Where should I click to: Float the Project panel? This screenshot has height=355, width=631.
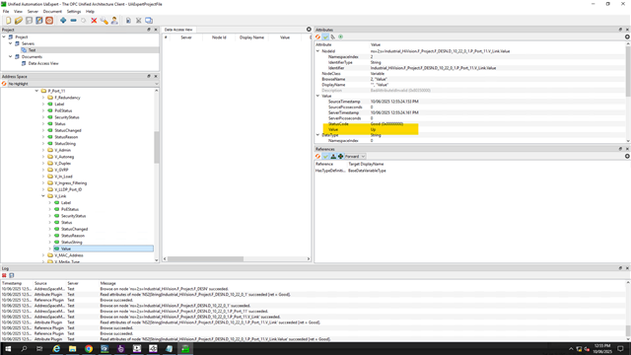tap(149, 30)
